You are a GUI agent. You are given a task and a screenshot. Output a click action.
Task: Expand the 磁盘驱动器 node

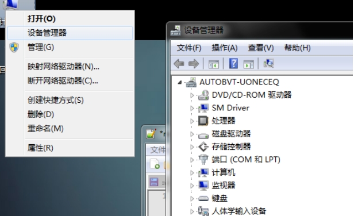[192, 134]
